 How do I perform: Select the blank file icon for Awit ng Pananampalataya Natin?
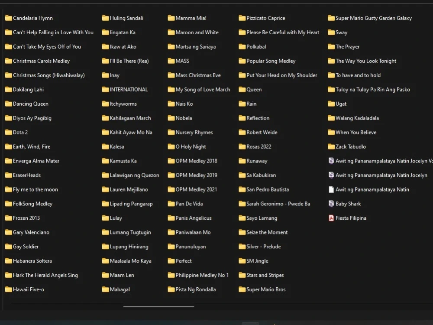coord(331,189)
